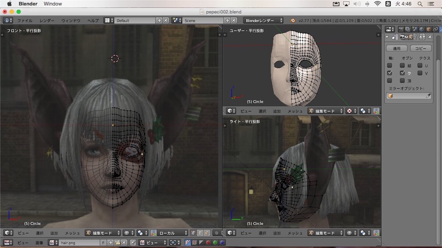Image resolution: width=442 pixels, height=248 pixels.
Task: Click the F fake user button
Action: pyautogui.click(x=103, y=242)
